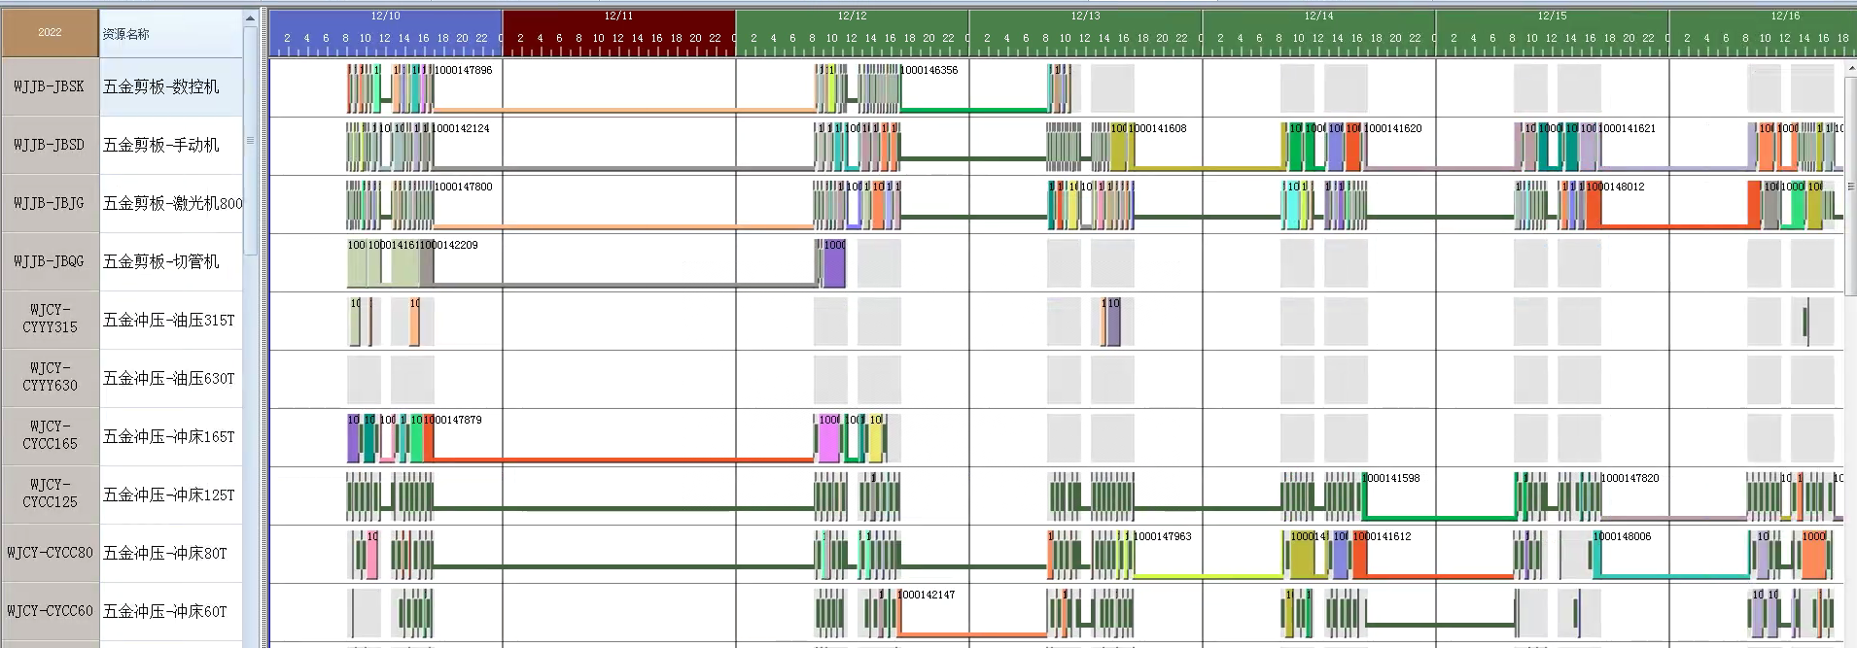Select resource code WJJB-JBJG
Image resolution: width=1857 pixels, height=648 pixels.
tap(50, 203)
